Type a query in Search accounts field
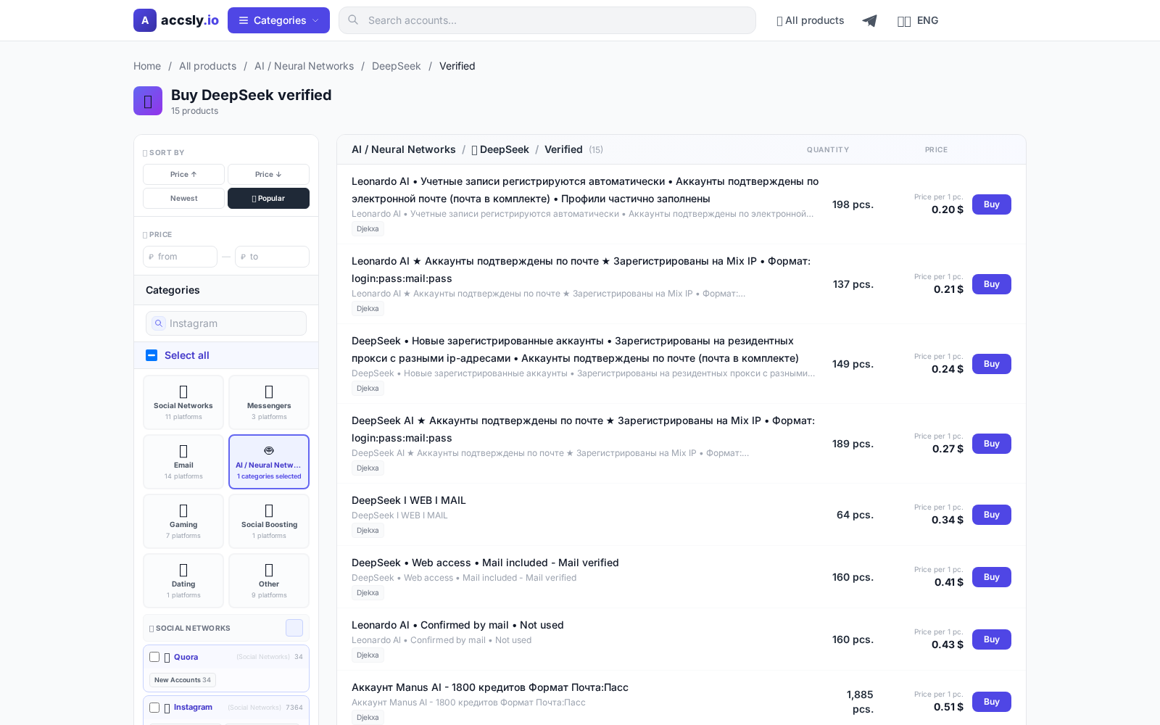This screenshot has height=725, width=1160. point(547,20)
